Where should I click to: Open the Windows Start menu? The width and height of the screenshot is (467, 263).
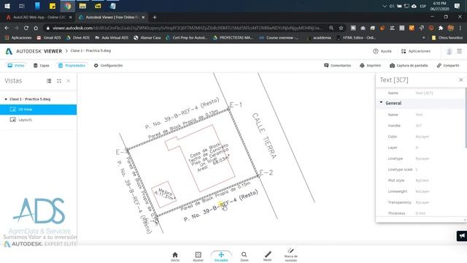[7, 6]
